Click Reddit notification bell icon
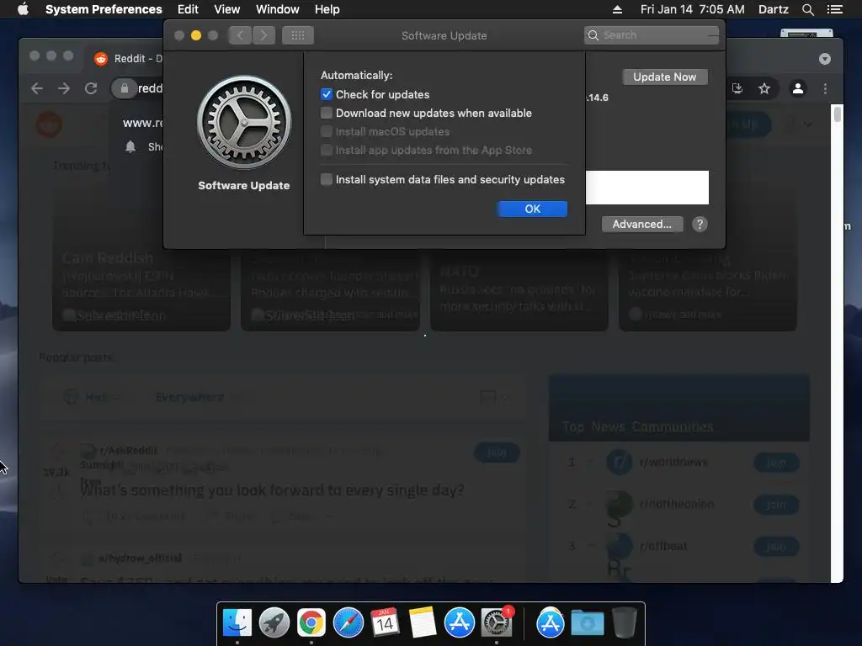The height and width of the screenshot is (646, 862). click(x=130, y=146)
